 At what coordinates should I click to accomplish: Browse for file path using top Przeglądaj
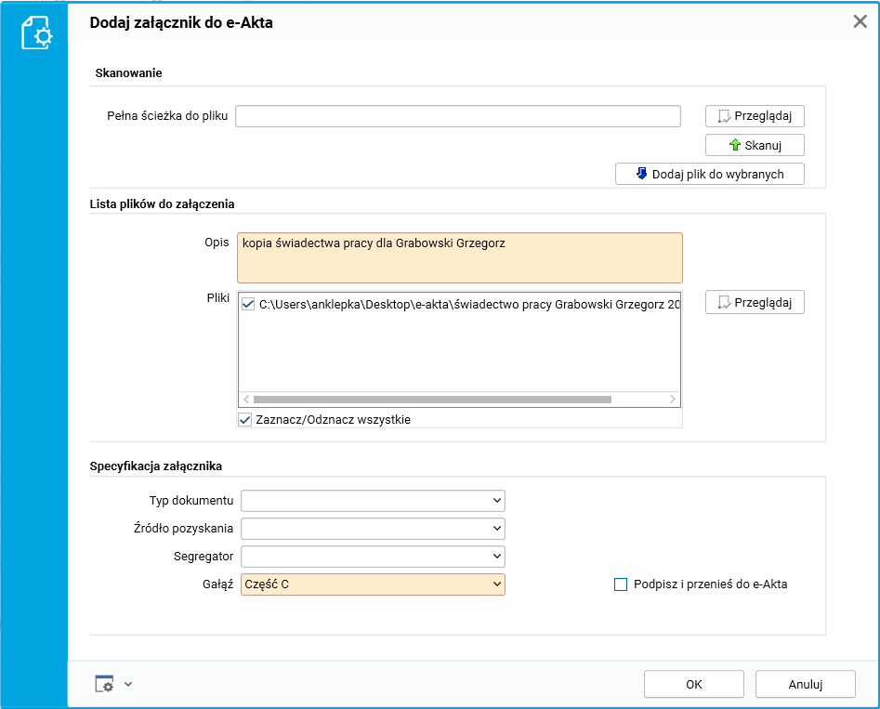755,116
